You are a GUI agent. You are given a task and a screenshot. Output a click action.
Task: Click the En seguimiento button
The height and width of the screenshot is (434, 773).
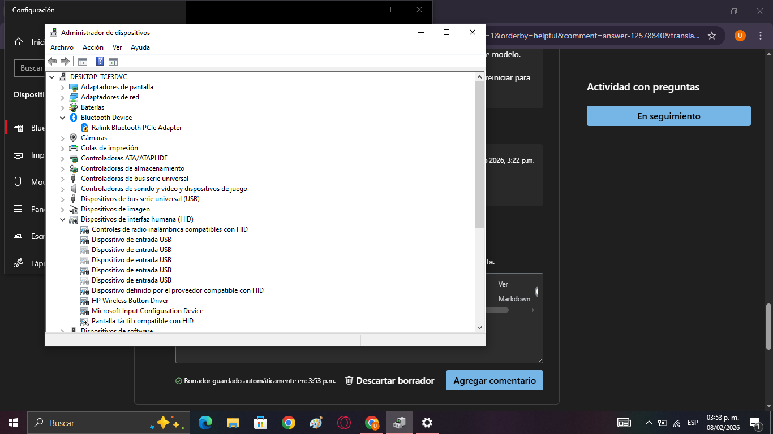click(x=669, y=116)
